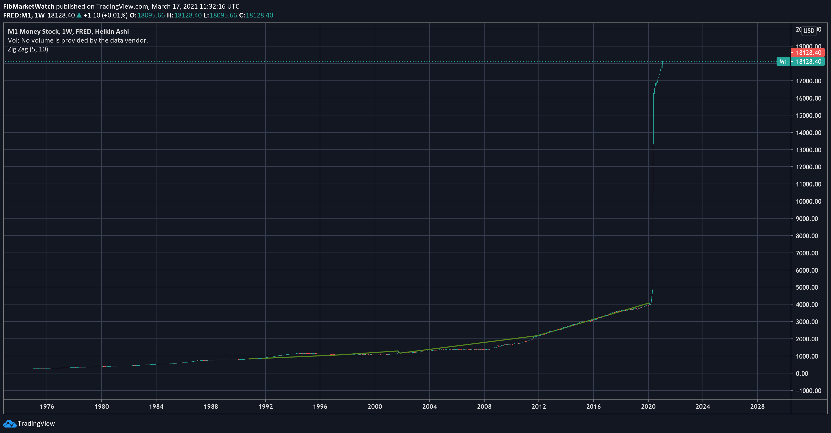Click the red 18128.40 price label

click(807, 52)
